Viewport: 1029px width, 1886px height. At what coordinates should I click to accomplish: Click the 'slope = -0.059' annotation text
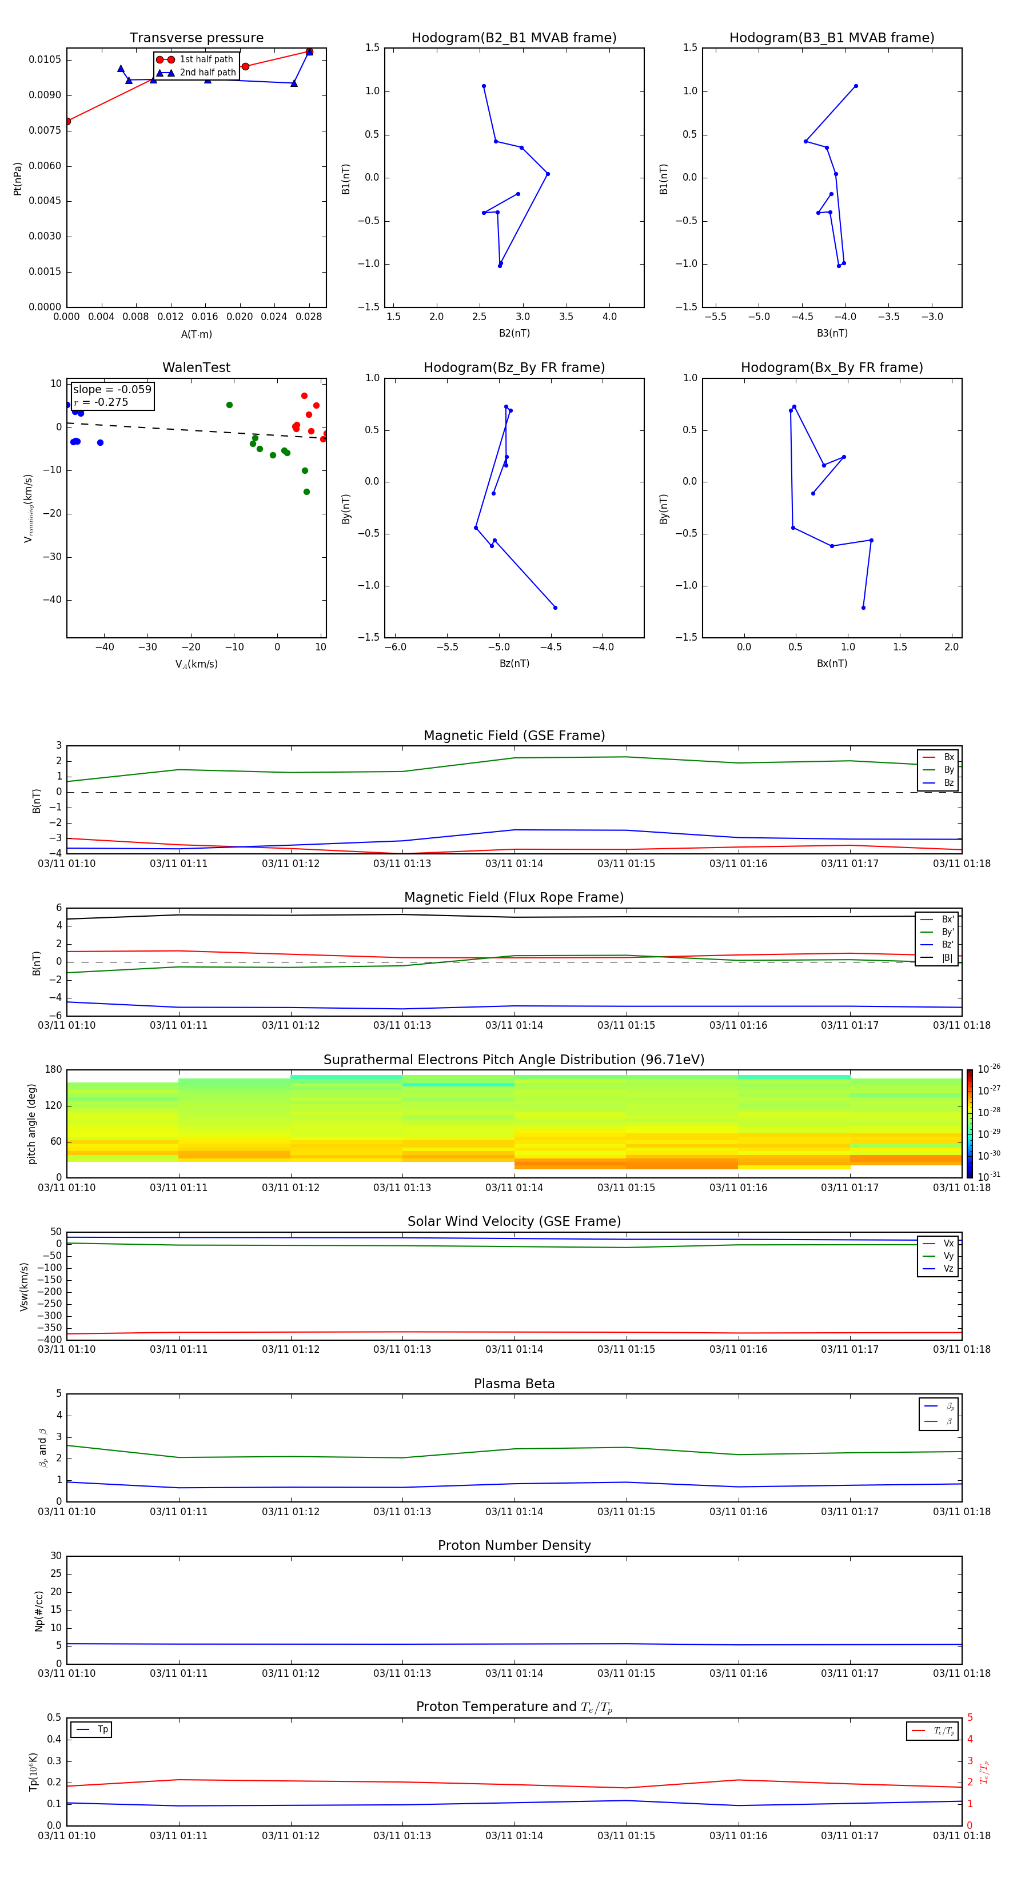tap(112, 390)
